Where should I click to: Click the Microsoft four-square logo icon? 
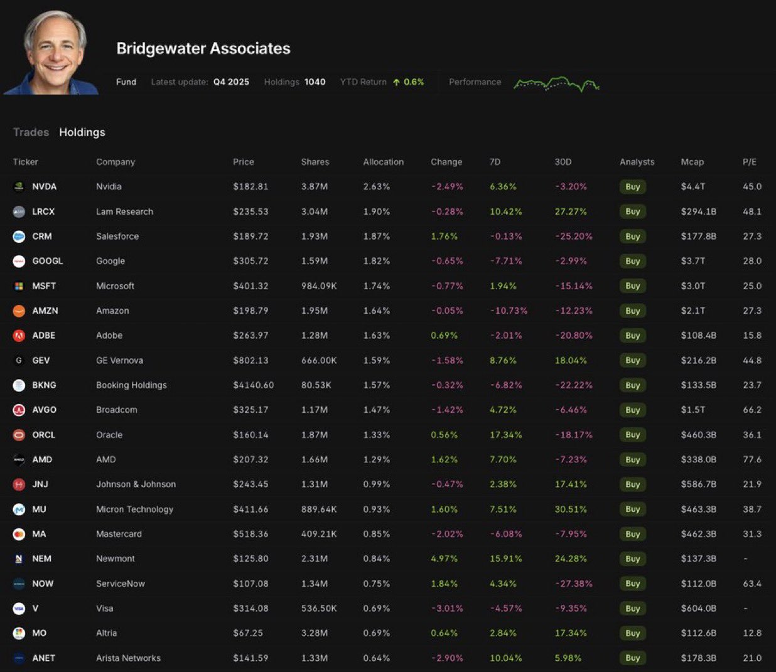[19, 286]
